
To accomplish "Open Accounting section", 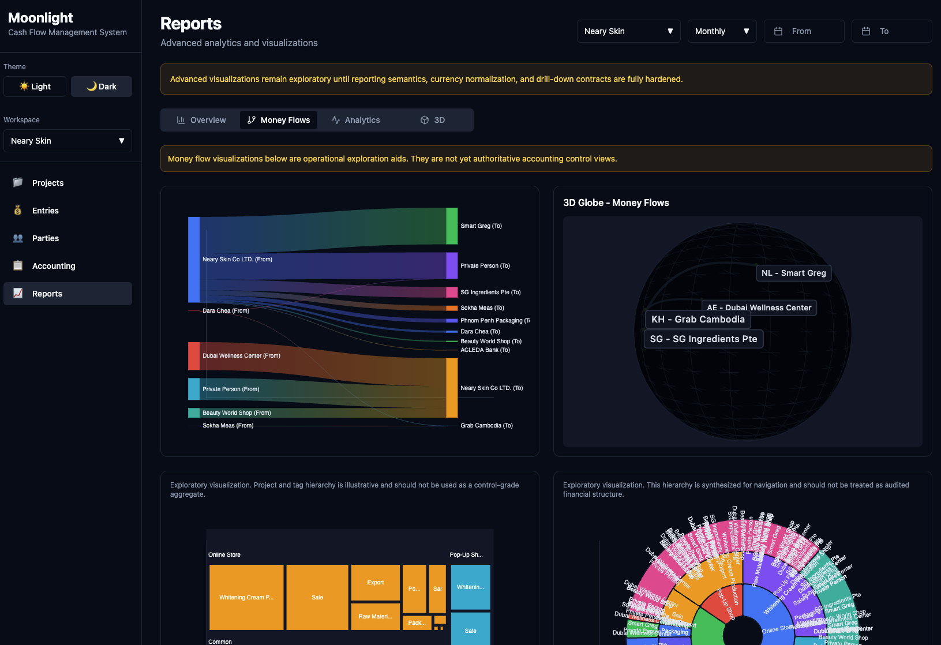I will (68, 266).
